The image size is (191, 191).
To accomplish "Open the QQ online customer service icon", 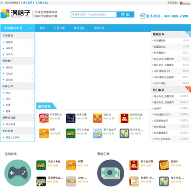I will 185,3.
